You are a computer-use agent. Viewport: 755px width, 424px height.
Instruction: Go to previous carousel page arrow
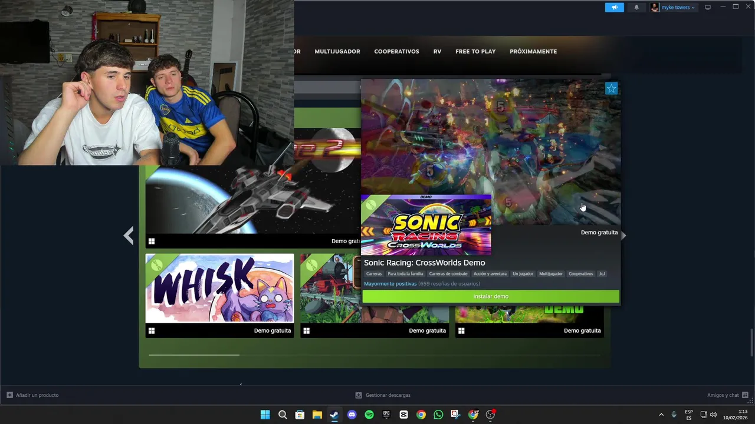point(129,236)
